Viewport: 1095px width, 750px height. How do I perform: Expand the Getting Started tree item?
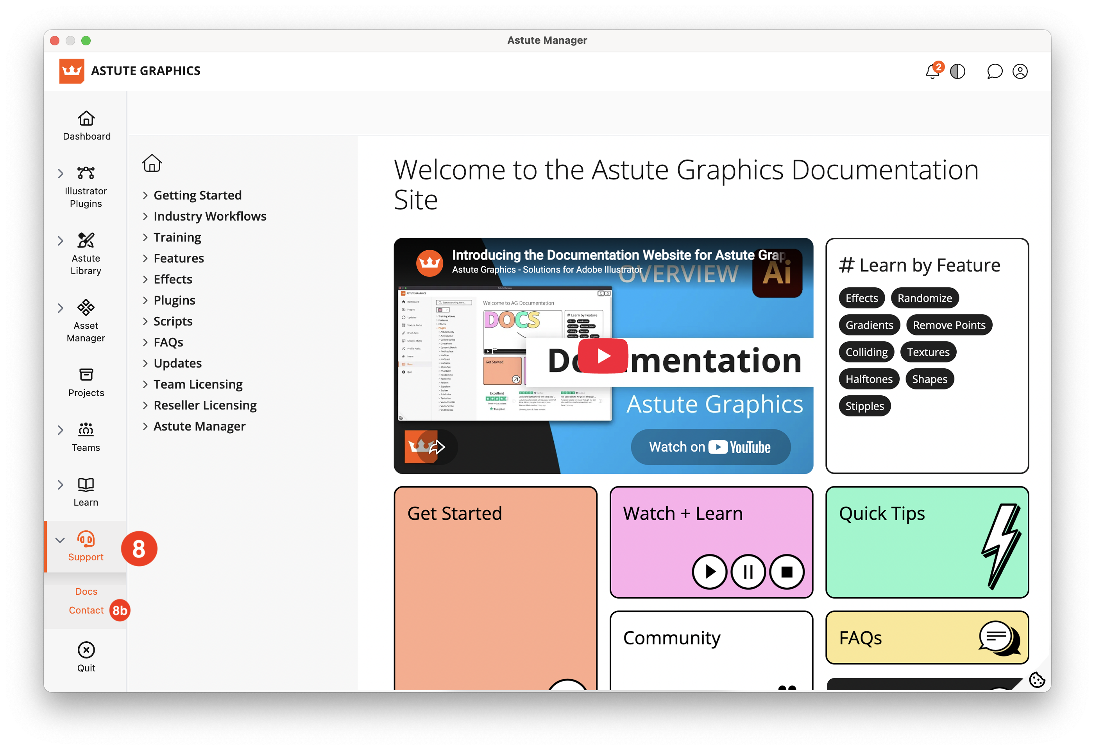[145, 195]
